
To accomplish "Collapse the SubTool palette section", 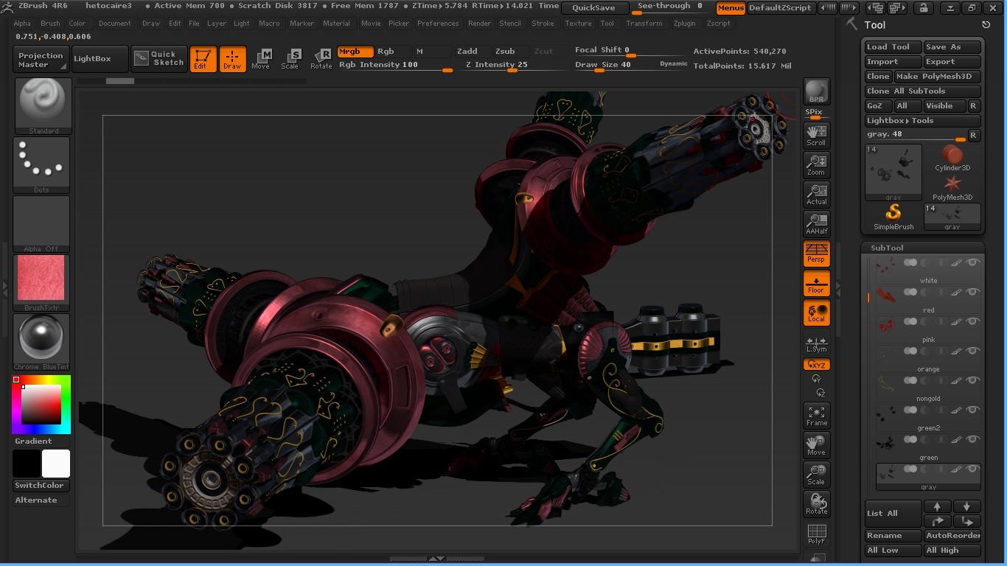I will point(887,248).
